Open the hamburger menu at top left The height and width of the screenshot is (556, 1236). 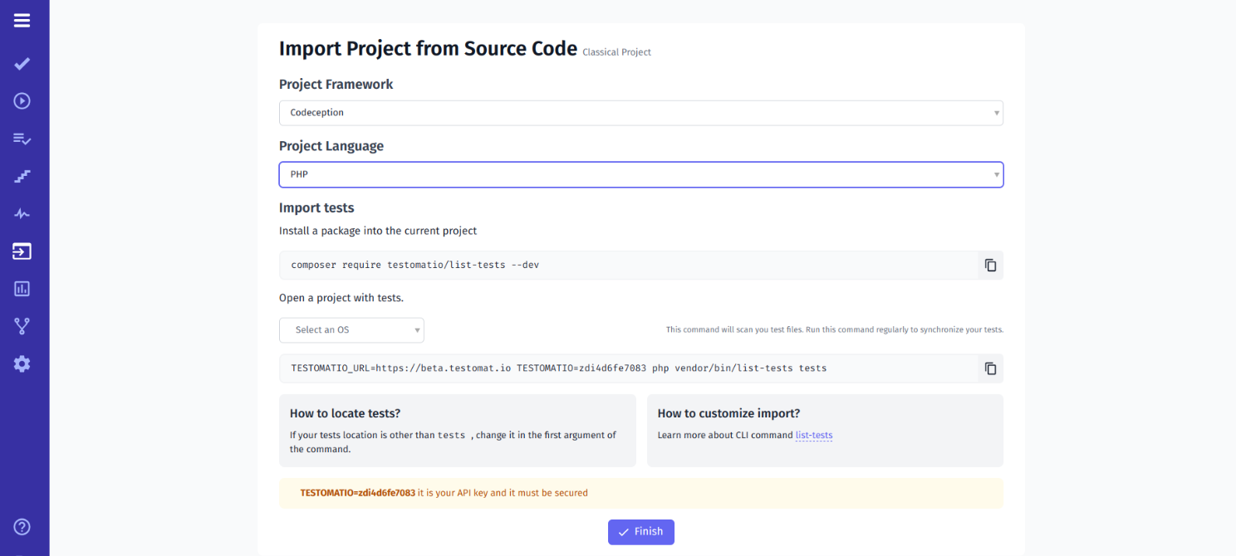22,20
